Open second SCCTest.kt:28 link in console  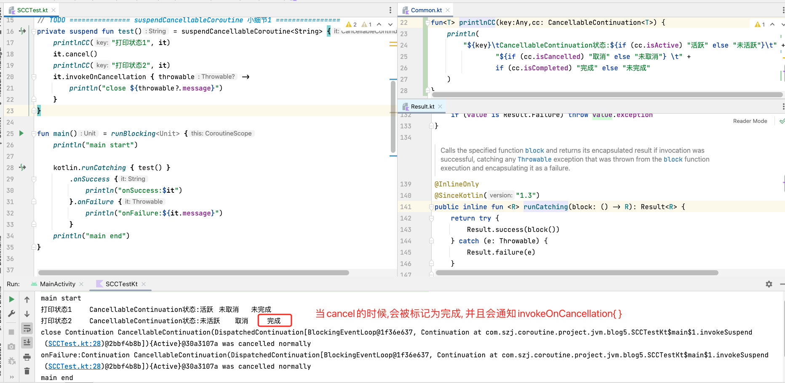point(75,366)
